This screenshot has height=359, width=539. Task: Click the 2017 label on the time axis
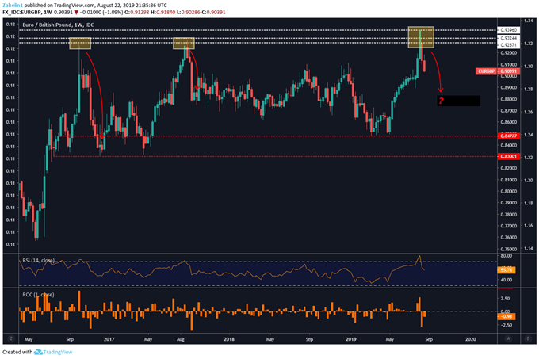109,339
